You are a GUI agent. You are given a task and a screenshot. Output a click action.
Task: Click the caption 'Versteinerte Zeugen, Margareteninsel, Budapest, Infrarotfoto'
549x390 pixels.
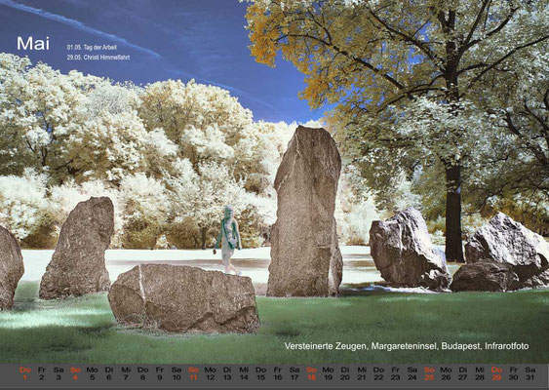407,346
